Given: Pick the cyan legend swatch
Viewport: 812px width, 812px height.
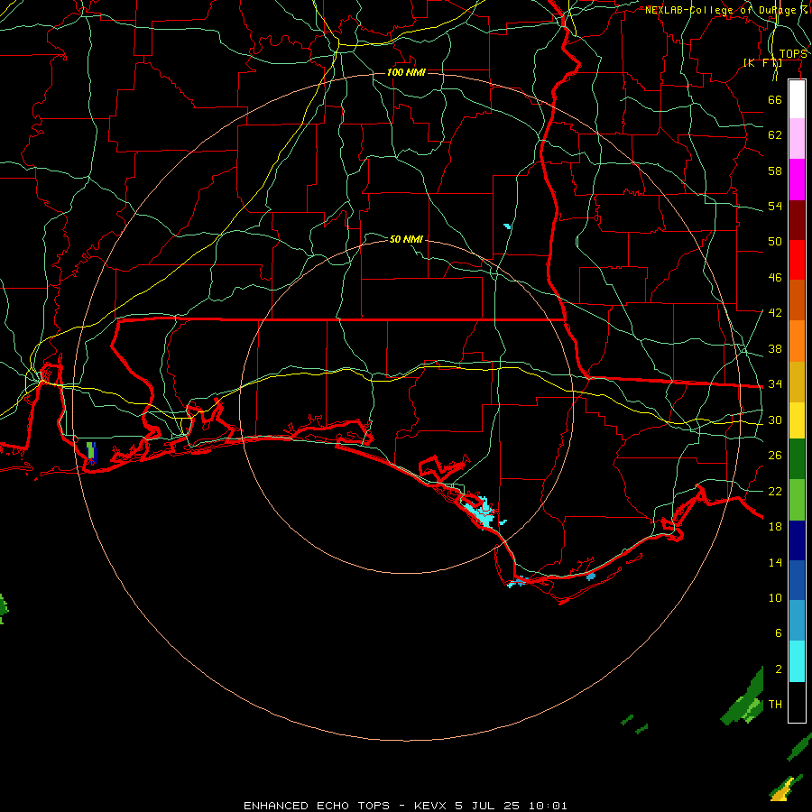Looking at the screenshot, I should [x=797, y=661].
